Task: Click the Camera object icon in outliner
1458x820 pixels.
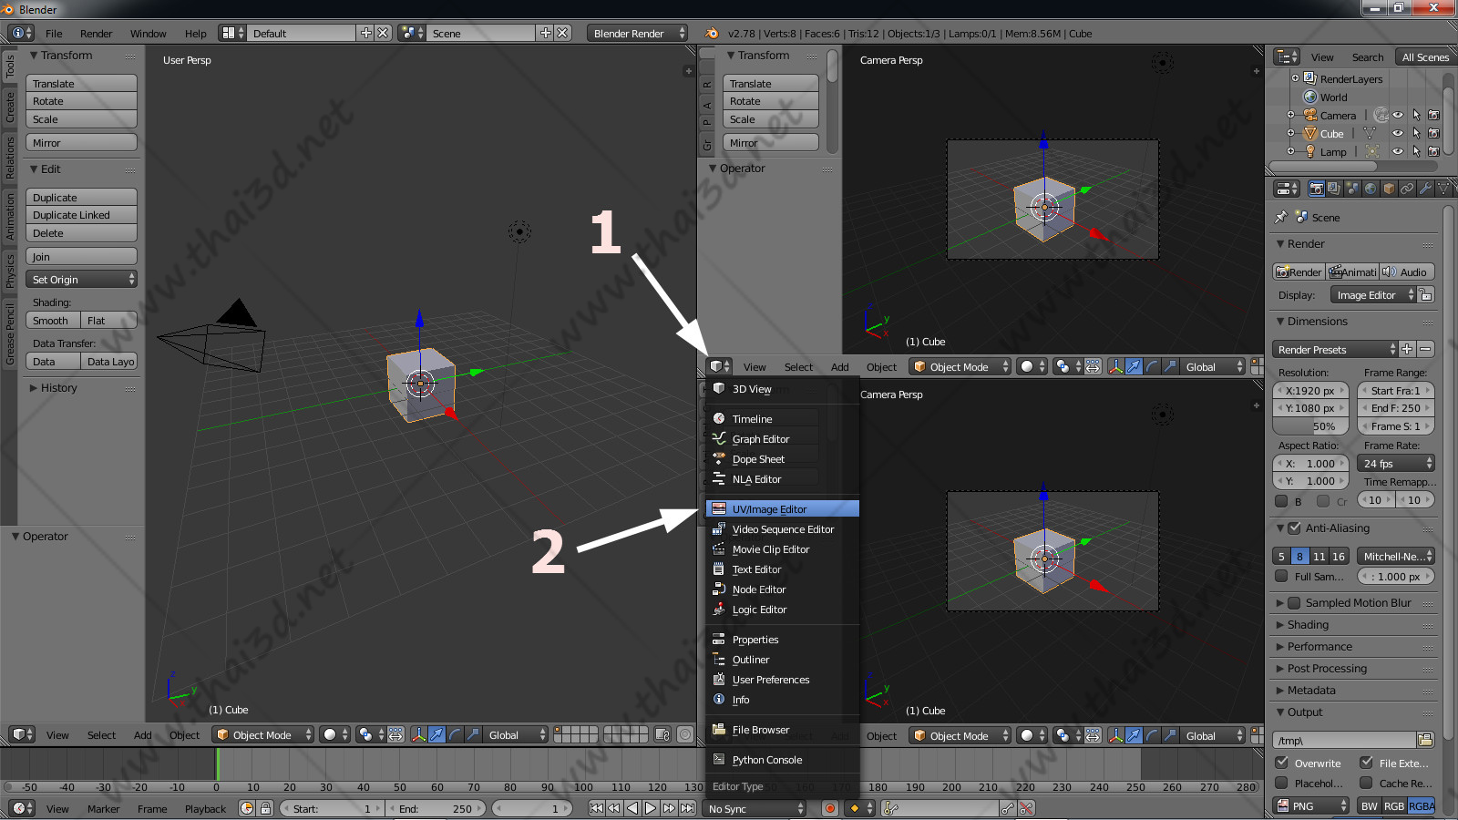Action: 1310,116
